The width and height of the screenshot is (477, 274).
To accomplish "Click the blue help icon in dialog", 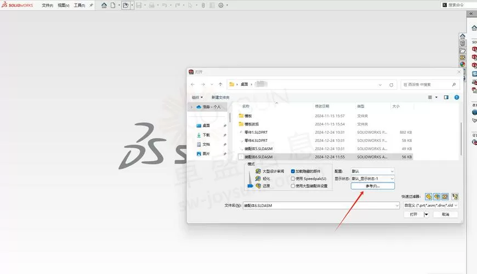I will coord(457,98).
